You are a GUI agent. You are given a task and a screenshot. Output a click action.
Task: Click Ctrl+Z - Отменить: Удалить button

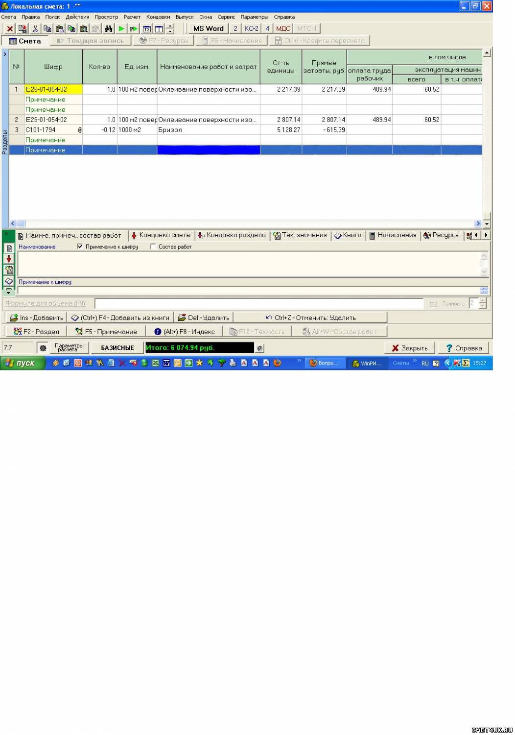310,318
